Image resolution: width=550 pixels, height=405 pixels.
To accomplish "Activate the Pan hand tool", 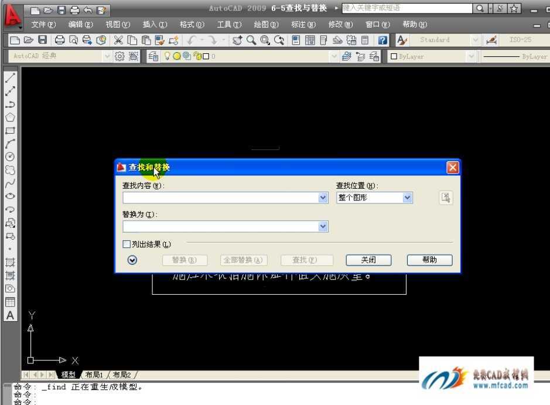I will tap(237, 40).
